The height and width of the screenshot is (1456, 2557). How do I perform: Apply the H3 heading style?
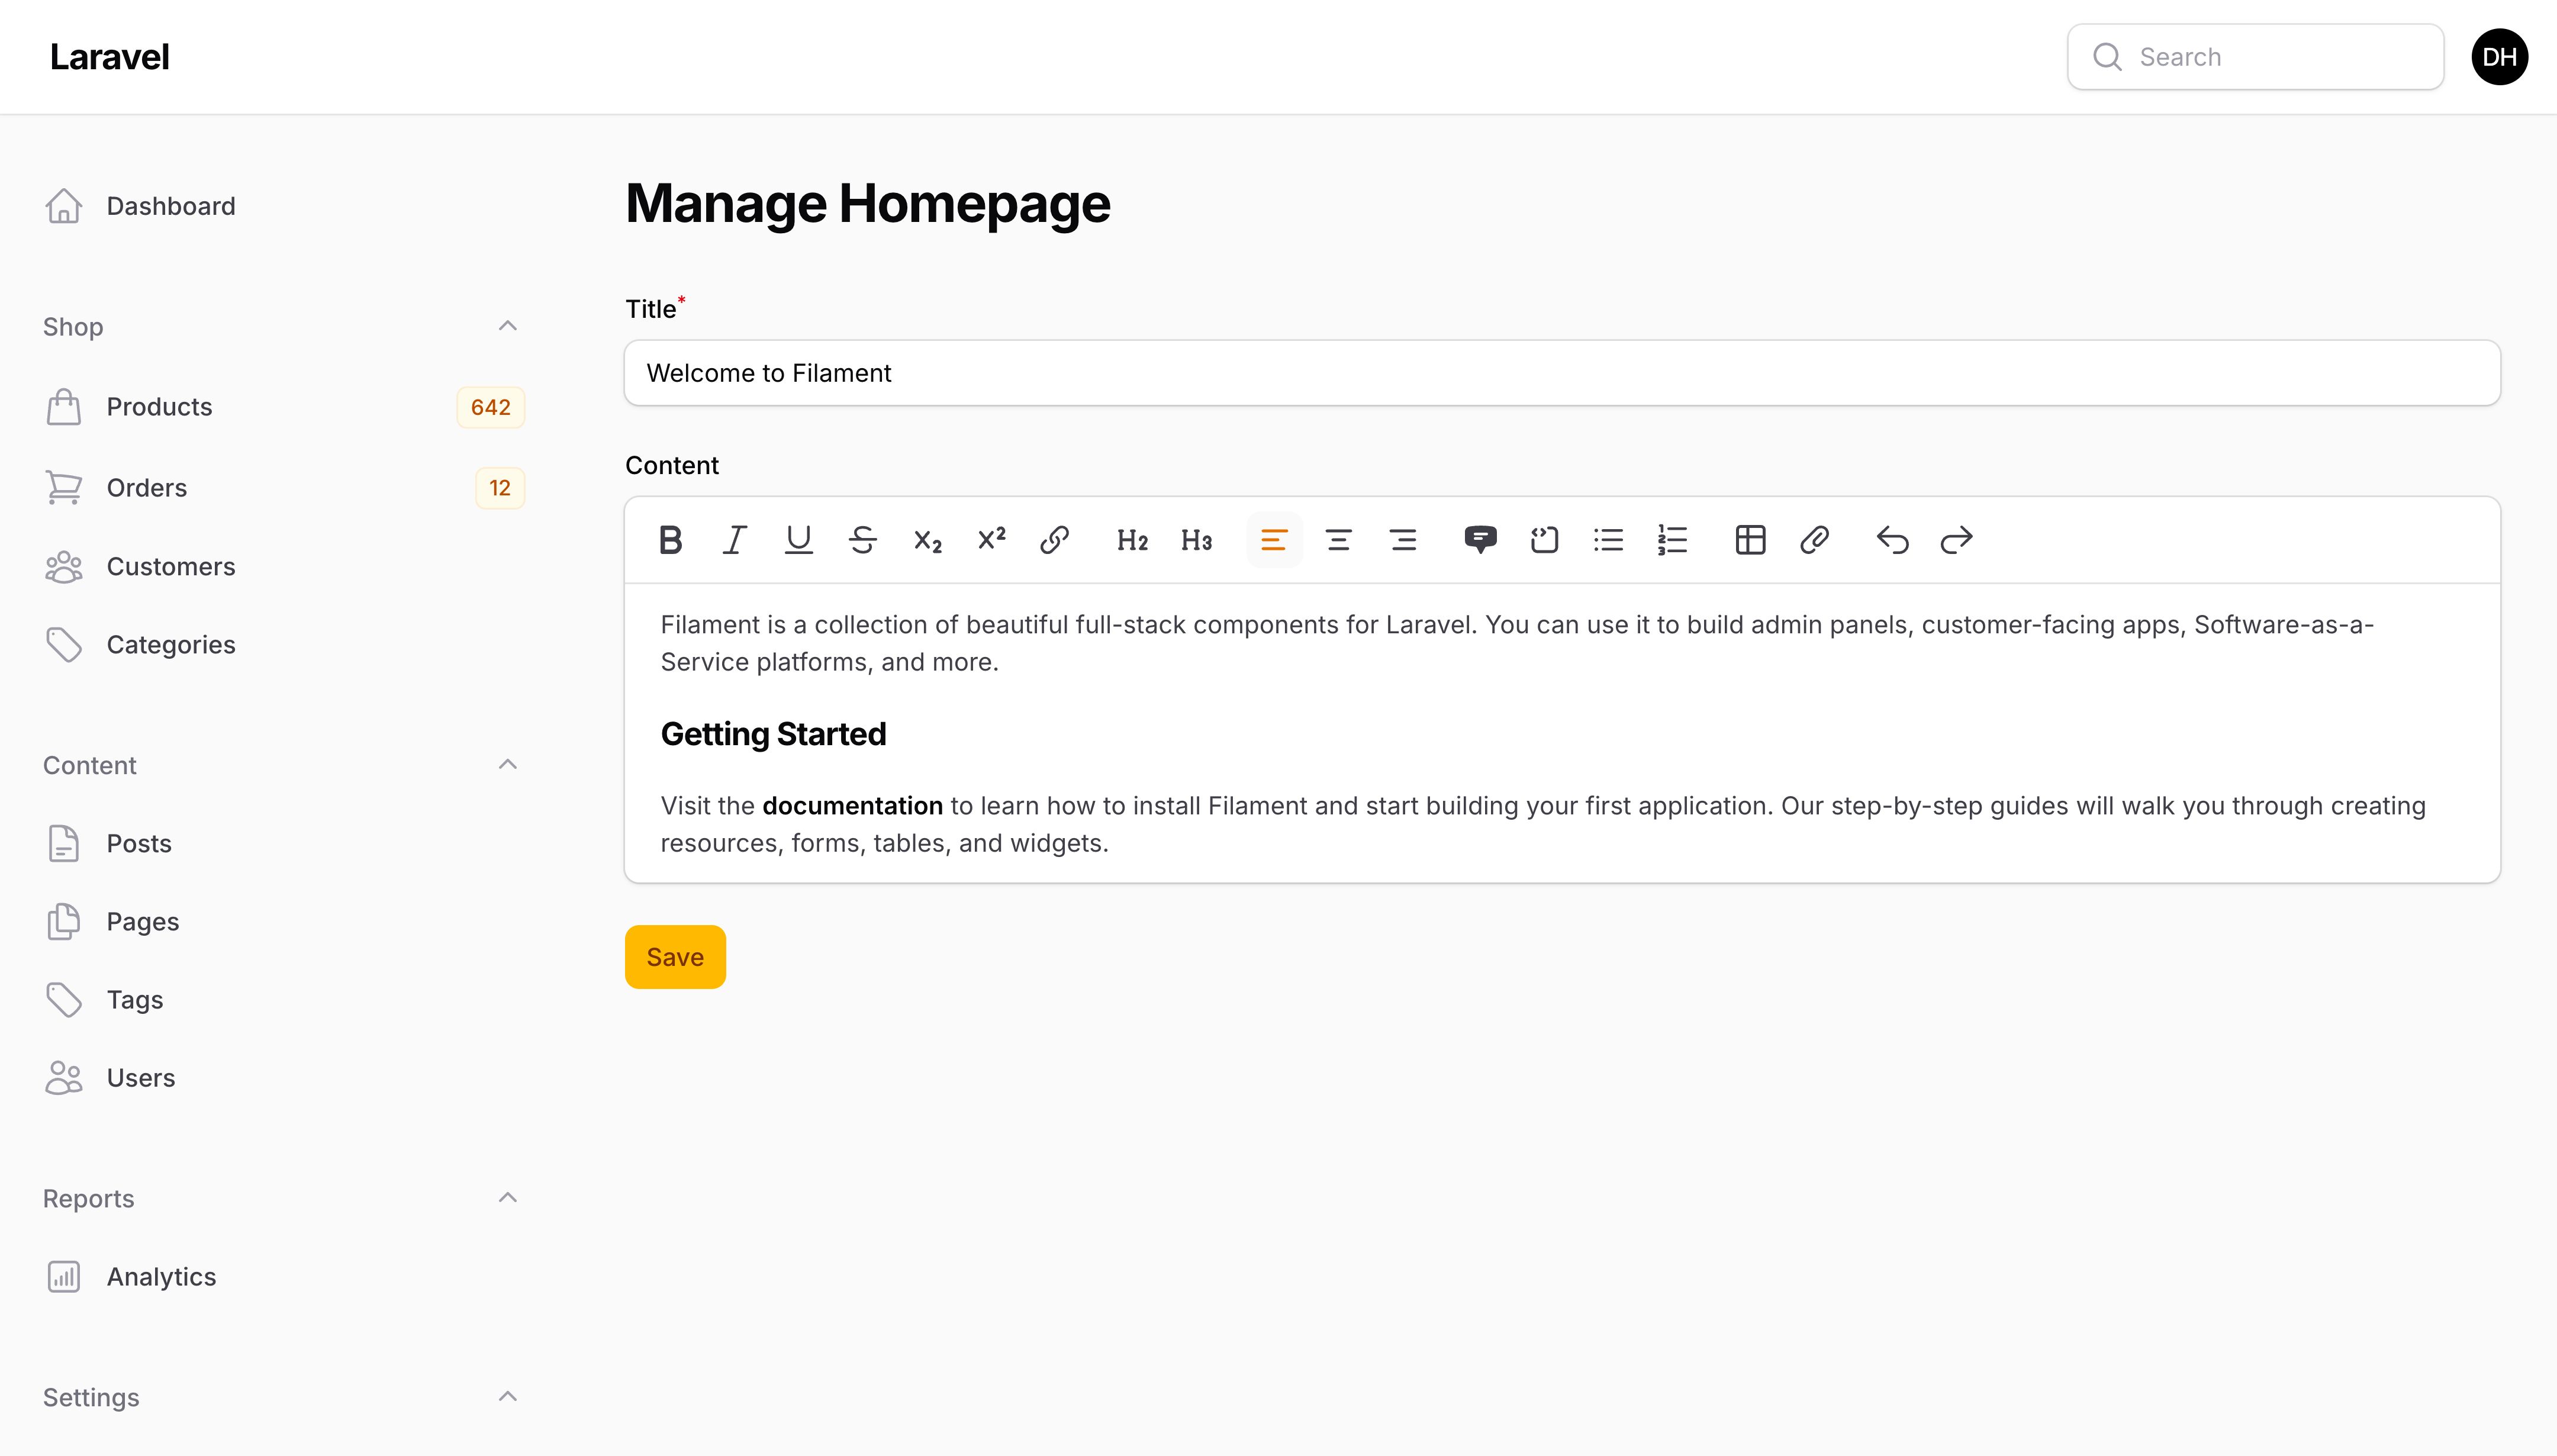point(1196,540)
